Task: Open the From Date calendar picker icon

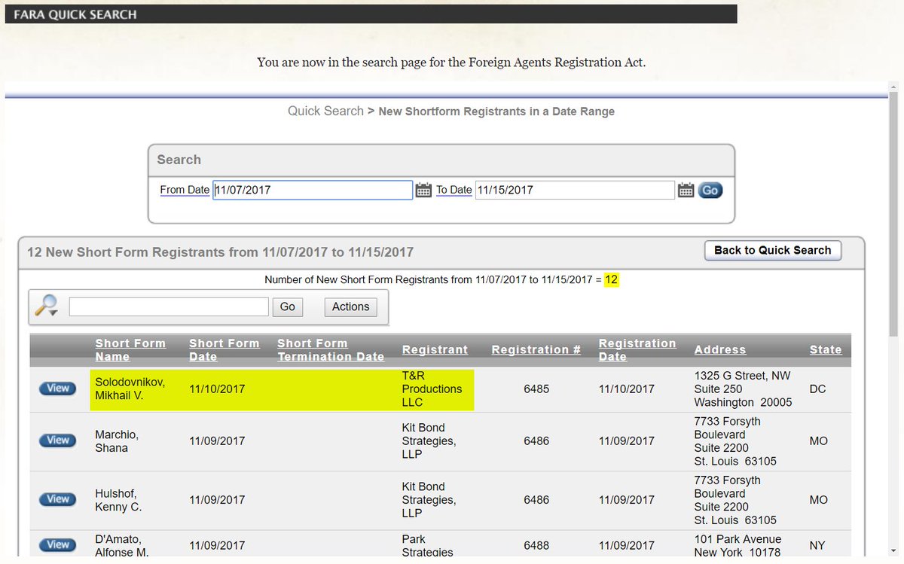Action: (x=423, y=190)
